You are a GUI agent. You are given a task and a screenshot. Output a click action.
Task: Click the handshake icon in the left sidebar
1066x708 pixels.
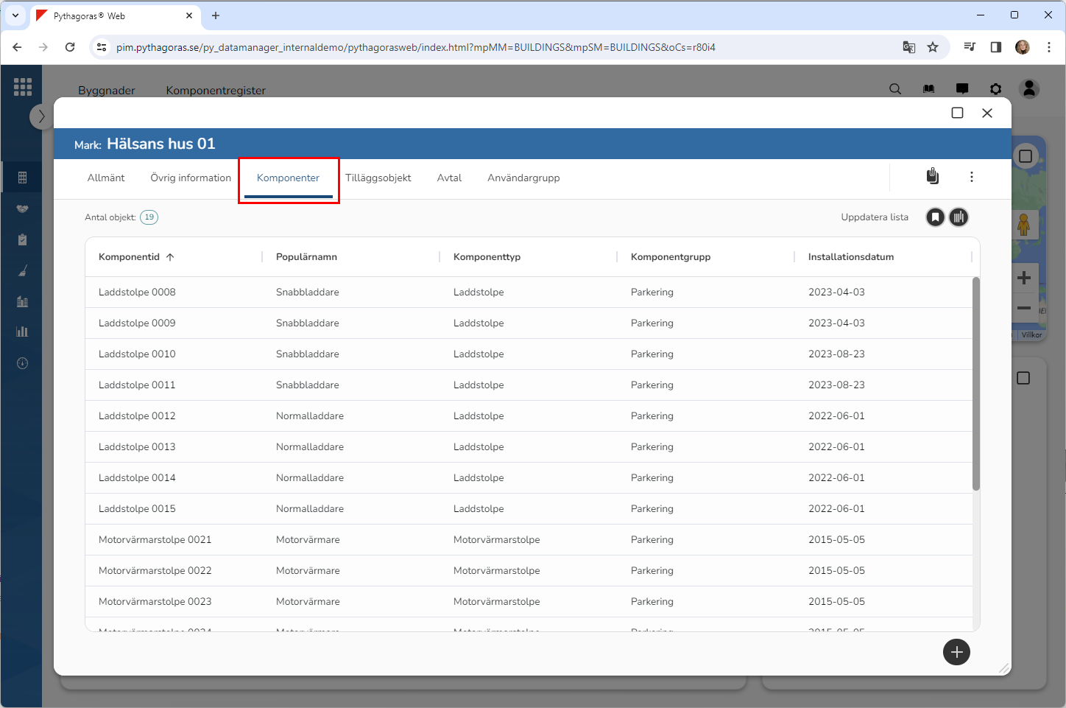[22, 208]
